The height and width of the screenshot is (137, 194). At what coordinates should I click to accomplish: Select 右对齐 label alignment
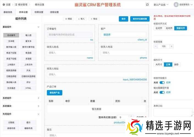click(x=169, y=28)
